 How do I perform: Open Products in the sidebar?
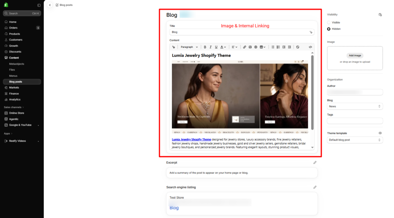[x=22, y=34]
